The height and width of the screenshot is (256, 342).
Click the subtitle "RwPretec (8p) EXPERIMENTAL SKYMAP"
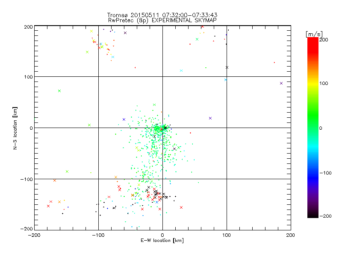162,20
